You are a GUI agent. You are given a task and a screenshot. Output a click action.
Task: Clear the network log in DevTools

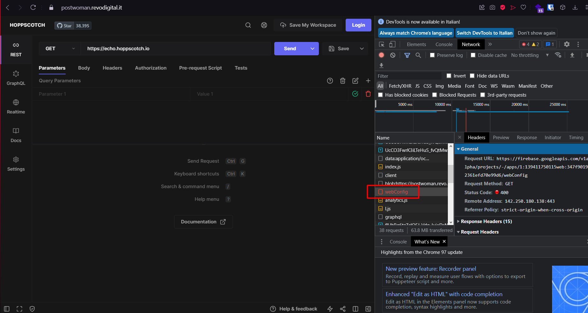click(393, 55)
